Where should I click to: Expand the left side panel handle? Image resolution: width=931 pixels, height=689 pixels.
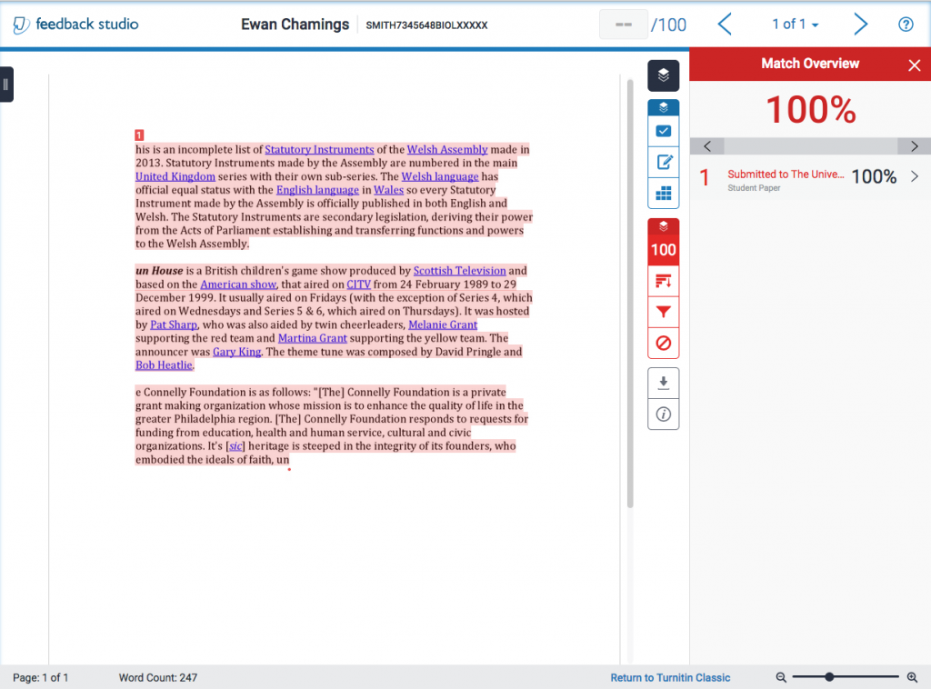6,85
